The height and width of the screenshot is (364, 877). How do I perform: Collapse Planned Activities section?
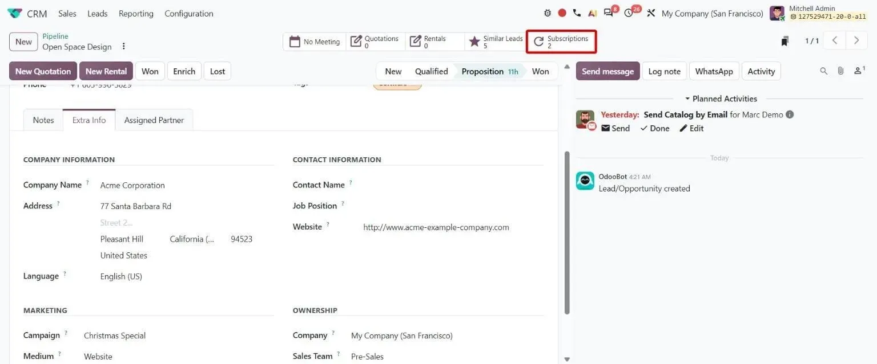[x=721, y=99]
